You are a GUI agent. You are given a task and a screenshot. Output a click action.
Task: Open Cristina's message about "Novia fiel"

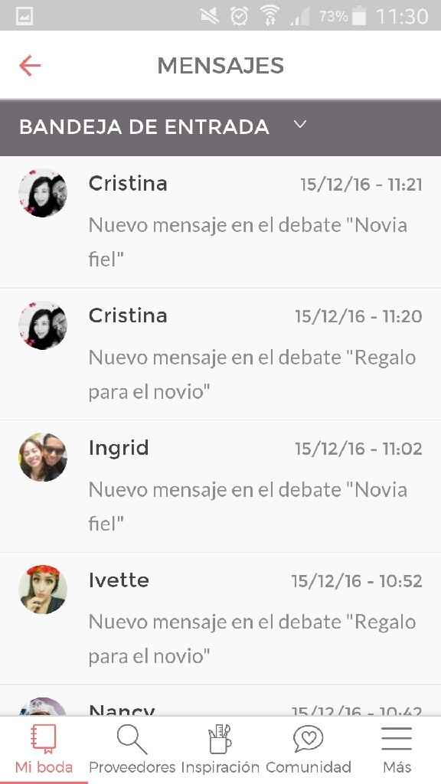[230, 222]
